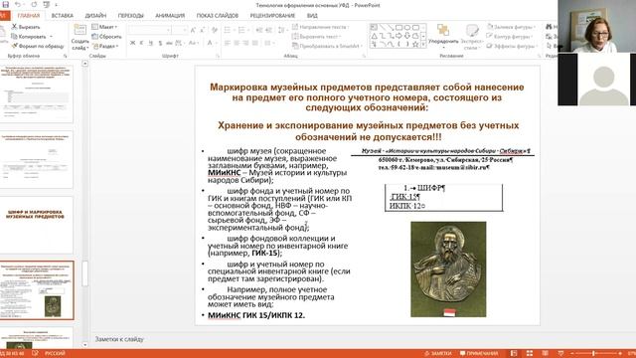Switch to slide sorter view in status bar
The height and width of the screenshot is (358, 636).
click(x=530, y=353)
